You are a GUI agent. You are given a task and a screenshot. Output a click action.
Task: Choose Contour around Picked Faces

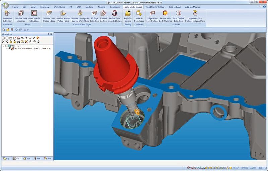pyautogui.click(x=63, y=16)
